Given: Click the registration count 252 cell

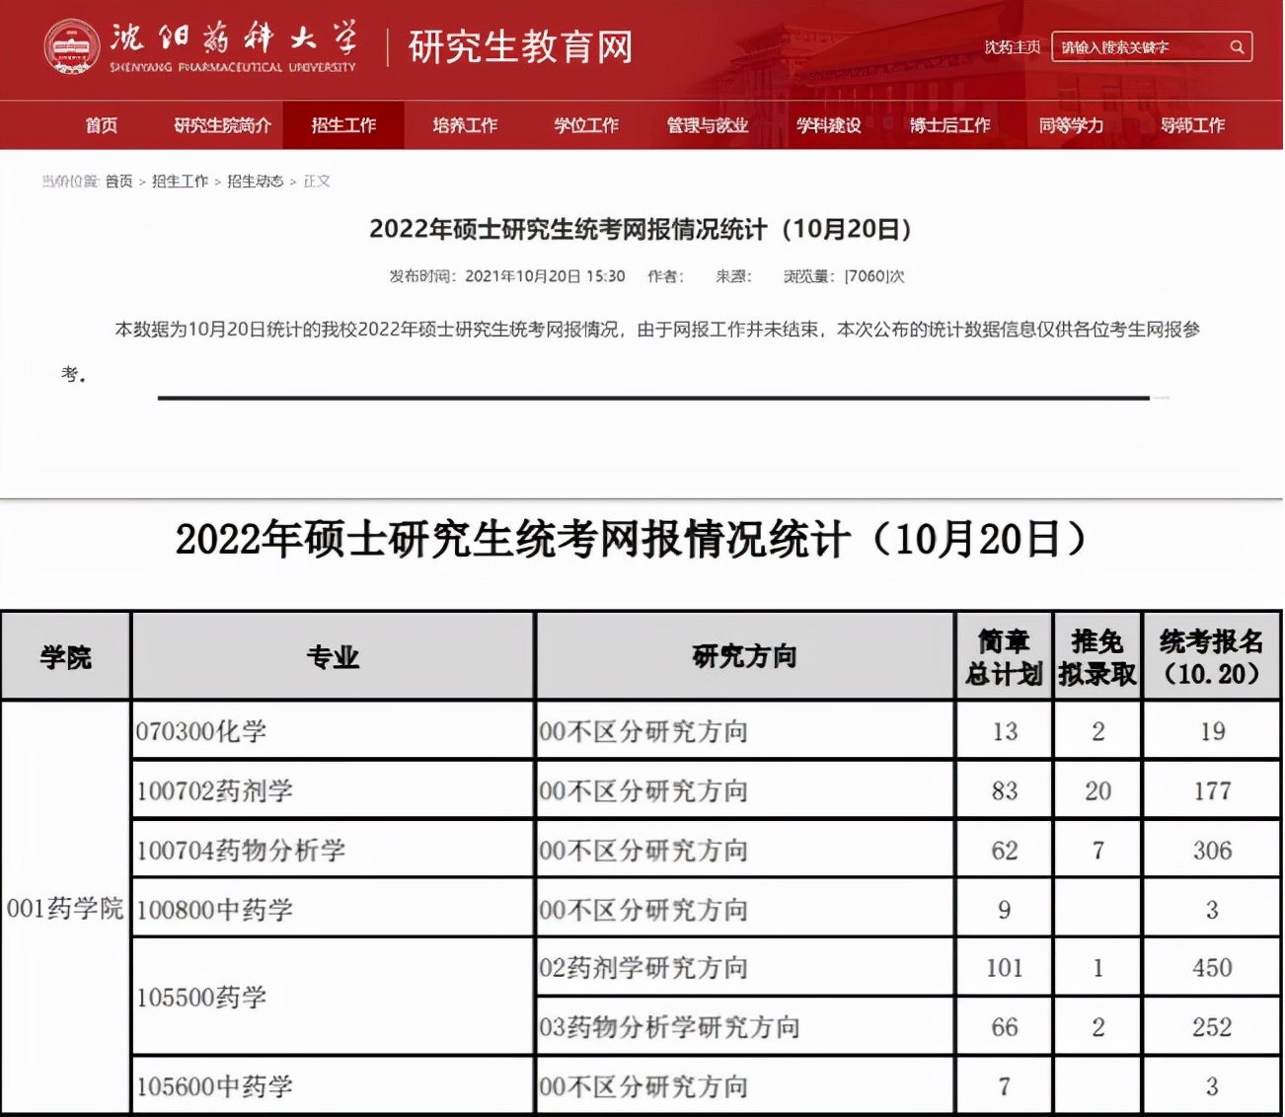Looking at the screenshot, I should (1212, 1027).
